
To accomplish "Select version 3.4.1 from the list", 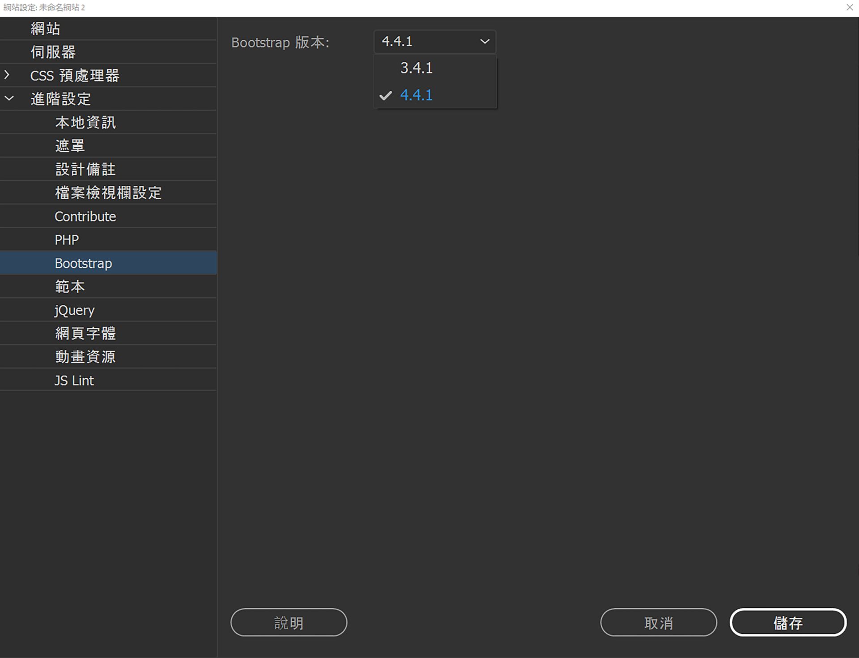I will pos(416,68).
